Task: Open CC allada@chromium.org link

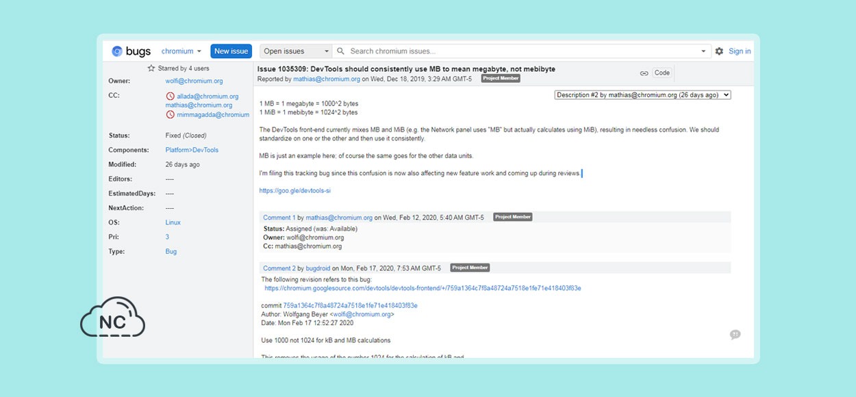Action: pyautogui.click(x=207, y=97)
